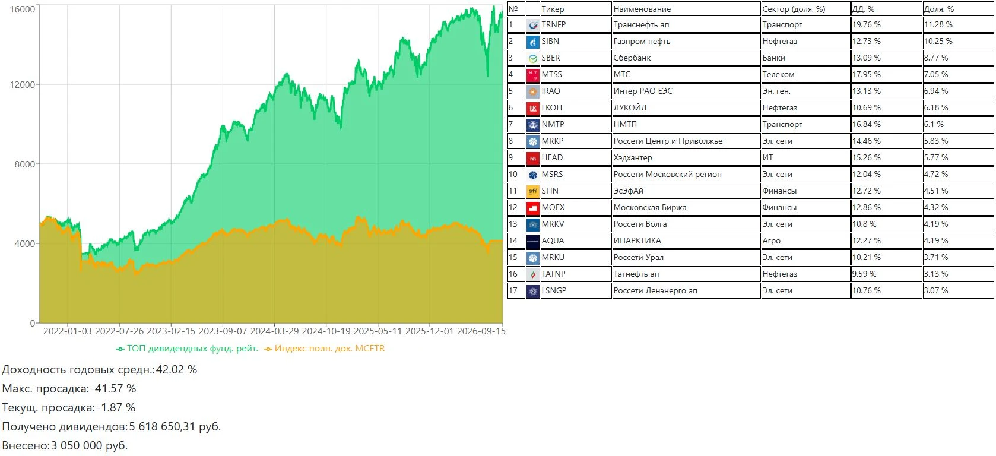The image size is (996, 456).
Task: Select the Rosseti logo in the MSRS row
Action: point(532,175)
